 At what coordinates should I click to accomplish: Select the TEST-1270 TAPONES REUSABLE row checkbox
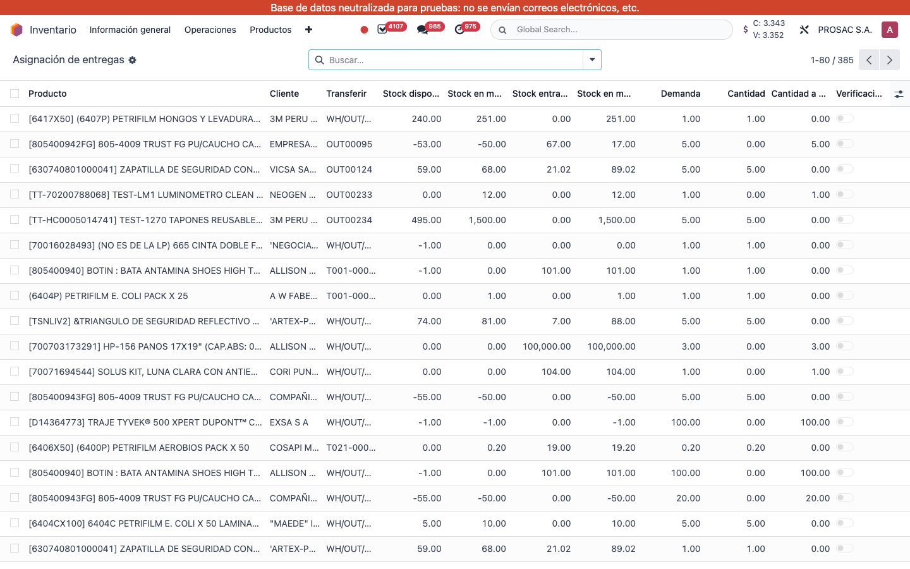coord(15,219)
